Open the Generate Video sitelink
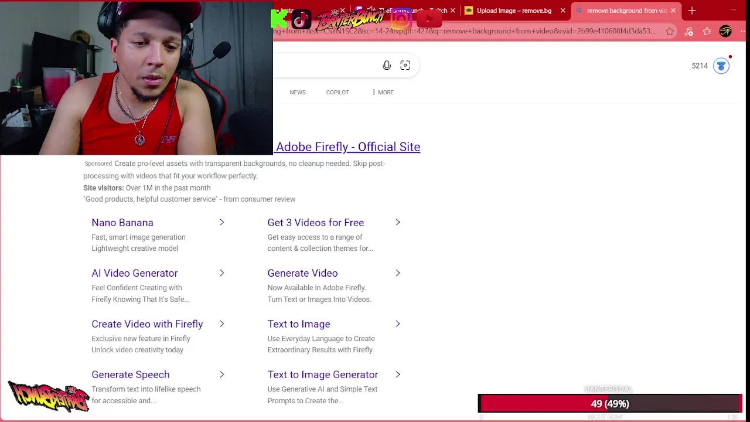The image size is (750, 422). [x=302, y=273]
